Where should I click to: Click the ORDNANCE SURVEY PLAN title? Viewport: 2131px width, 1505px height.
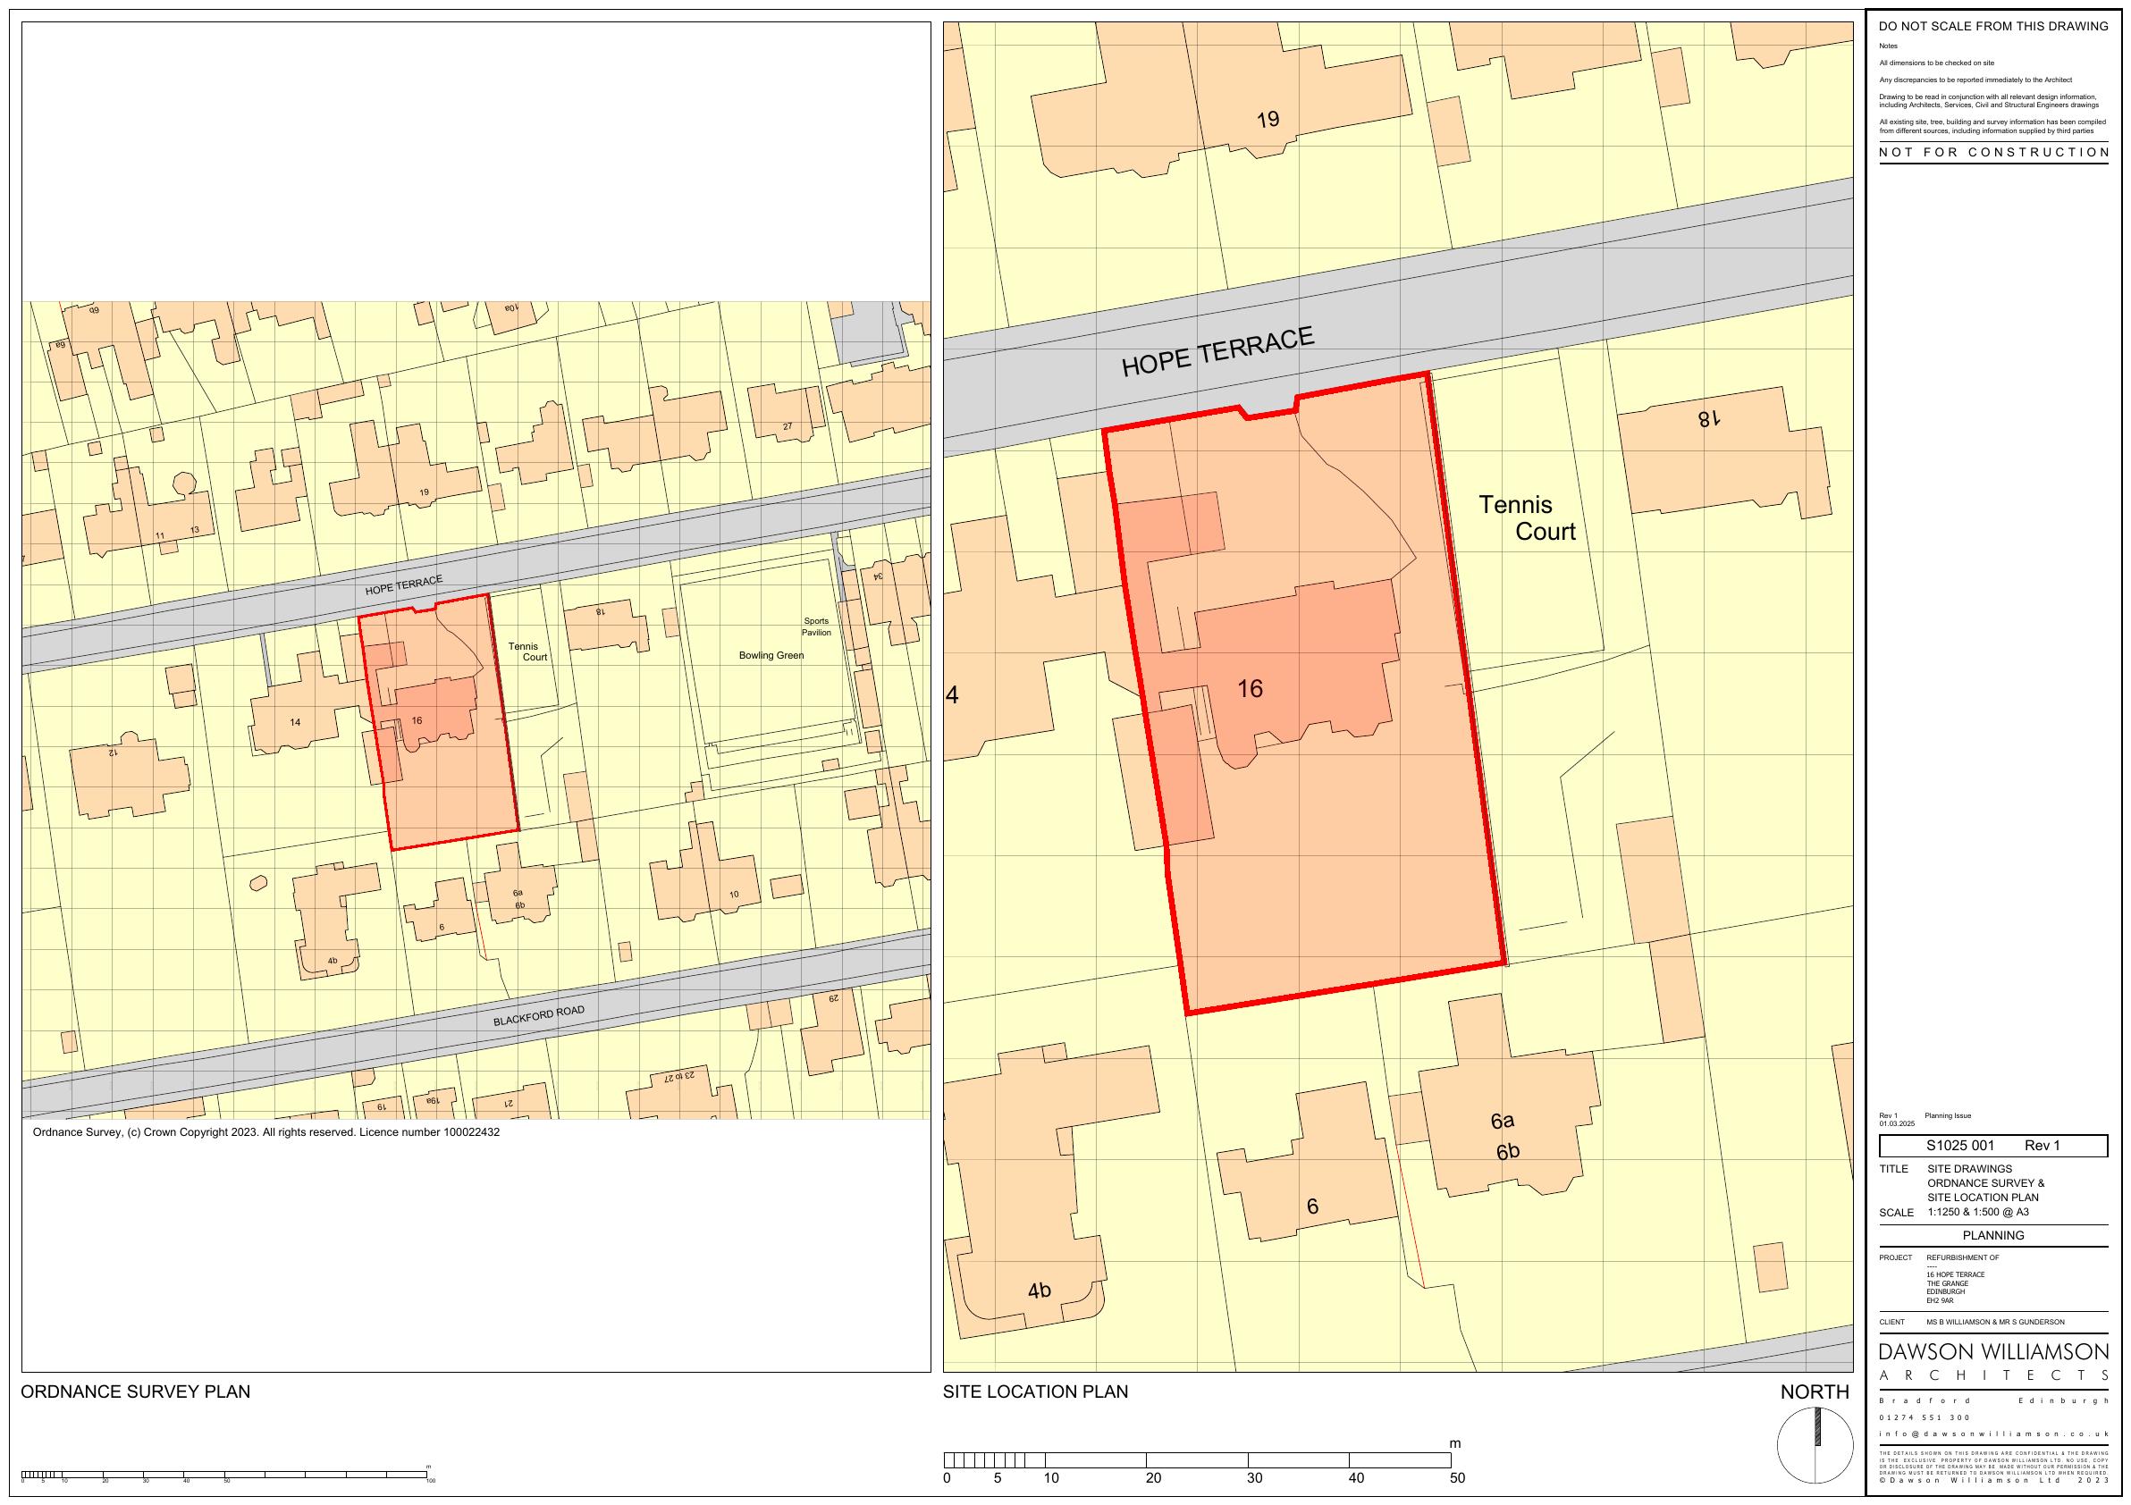(x=136, y=1391)
